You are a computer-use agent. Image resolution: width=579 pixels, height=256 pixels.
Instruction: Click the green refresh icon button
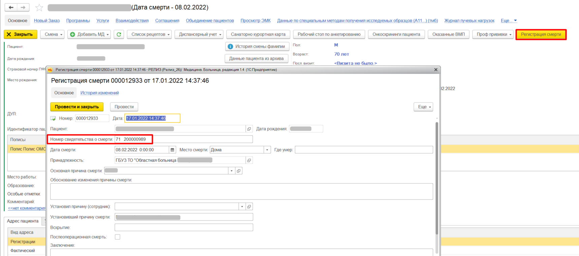coord(119,34)
